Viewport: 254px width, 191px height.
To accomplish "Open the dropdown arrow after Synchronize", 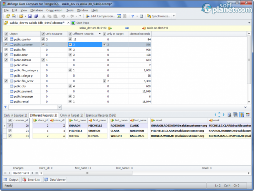I will (174, 16).
